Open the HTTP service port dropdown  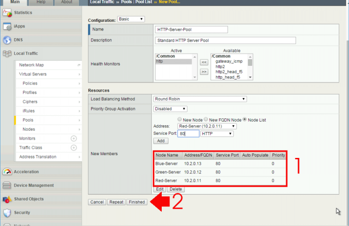(217, 134)
